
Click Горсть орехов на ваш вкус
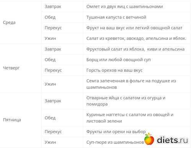[114, 70]
